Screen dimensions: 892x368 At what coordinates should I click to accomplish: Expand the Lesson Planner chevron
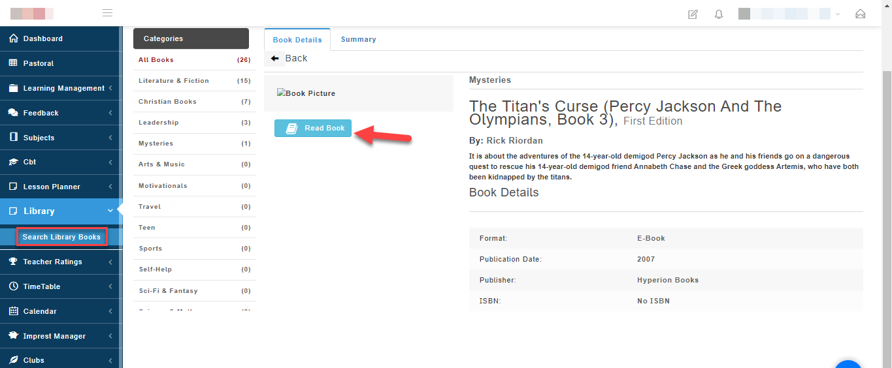point(110,187)
